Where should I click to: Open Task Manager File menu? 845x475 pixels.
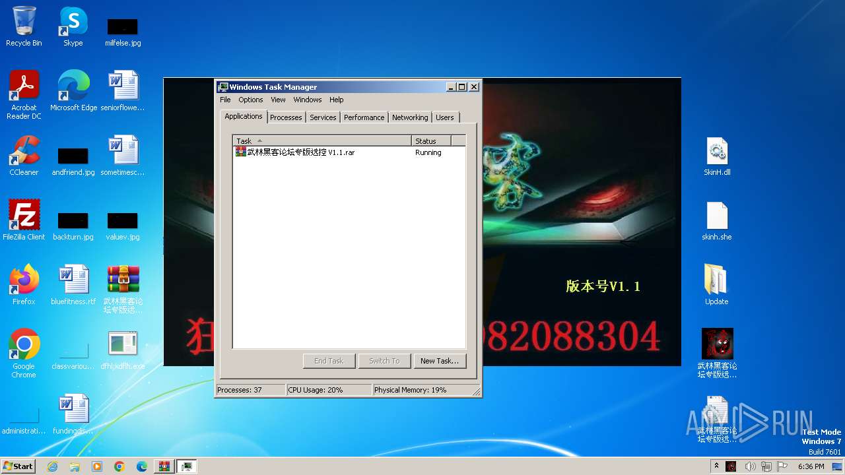(225, 100)
